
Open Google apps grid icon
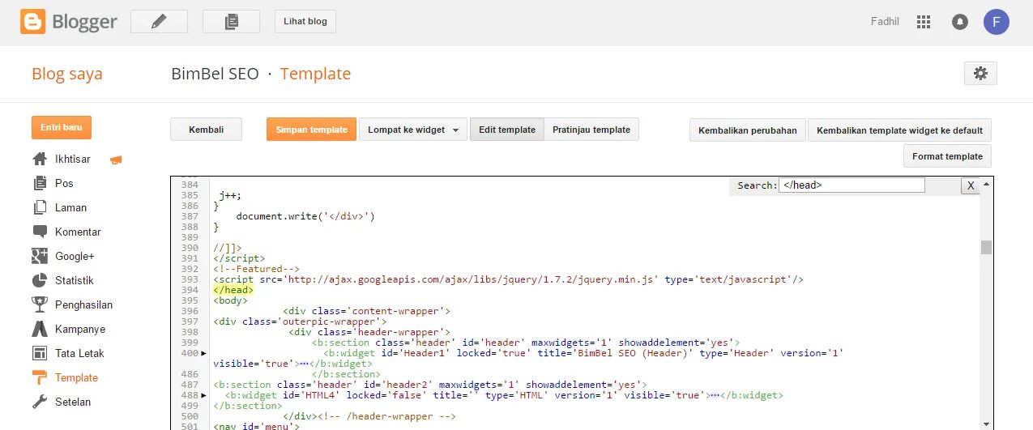coord(923,22)
